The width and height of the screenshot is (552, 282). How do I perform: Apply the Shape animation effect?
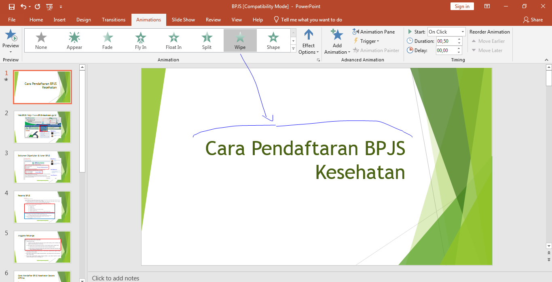coord(273,40)
